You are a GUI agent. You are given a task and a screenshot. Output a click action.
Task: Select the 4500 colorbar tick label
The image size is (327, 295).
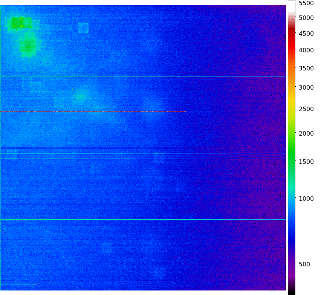306,34
